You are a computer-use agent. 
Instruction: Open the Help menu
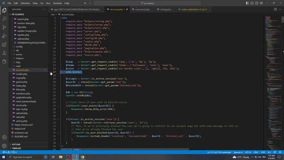[67, 3]
